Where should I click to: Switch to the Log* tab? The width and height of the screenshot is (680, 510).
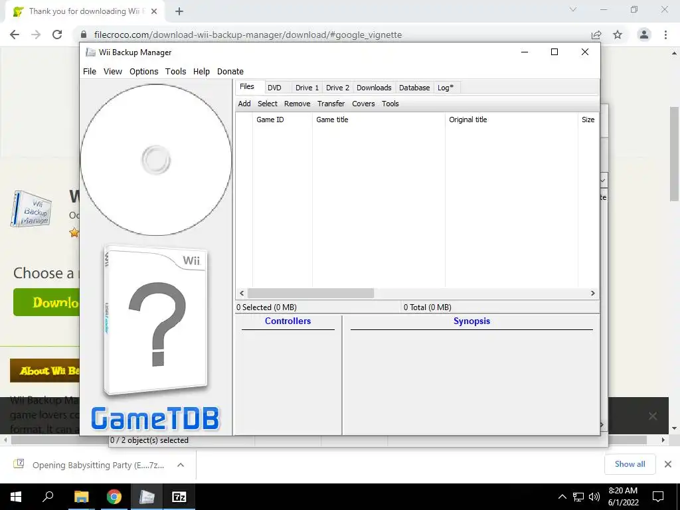coord(446,88)
